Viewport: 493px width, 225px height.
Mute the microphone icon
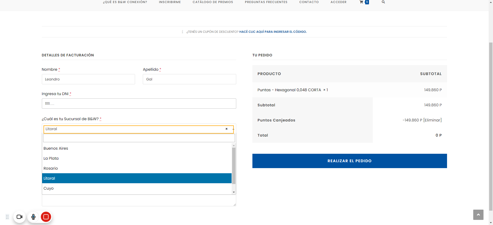pos(33,217)
